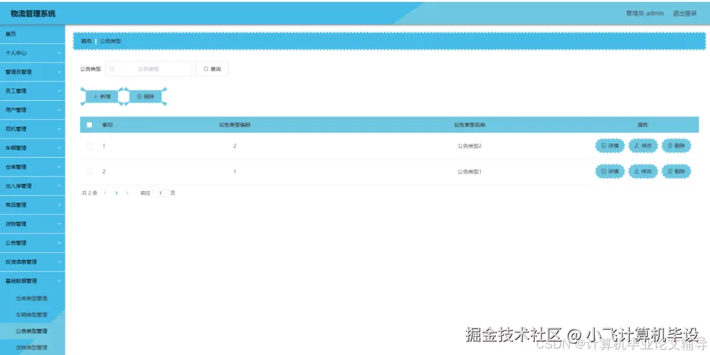Toggle the select-all checkbox in table header
This screenshot has width=710, height=355.
(x=89, y=125)
